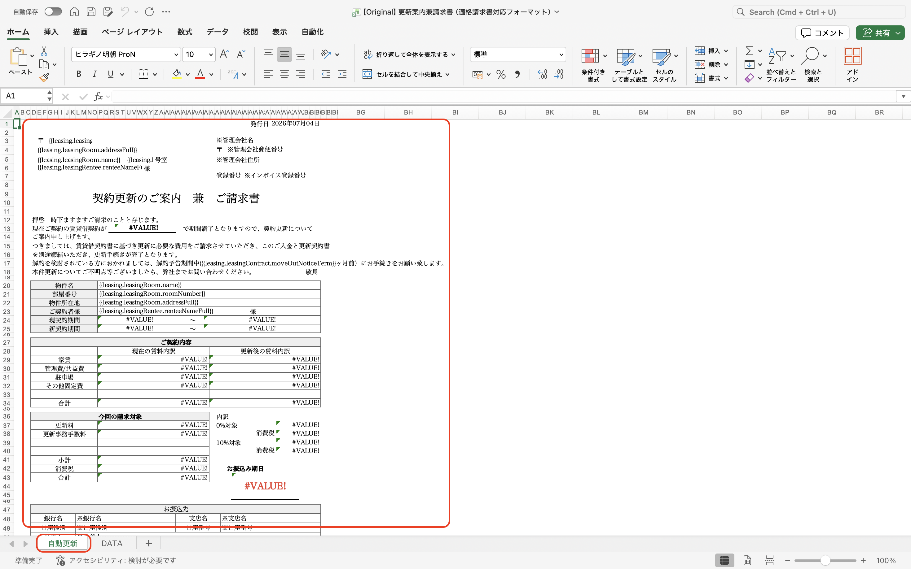911x569 pixels.
Task: Click the Paste clipboard icon
Action: 19,57
